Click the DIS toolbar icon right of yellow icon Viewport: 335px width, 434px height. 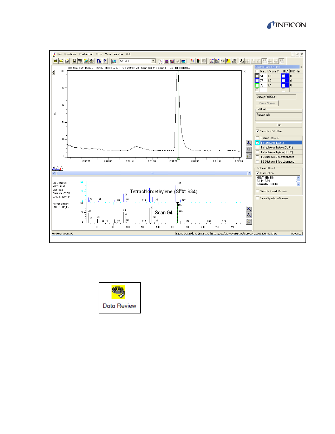pyautogui.click(x=234, y=61)
